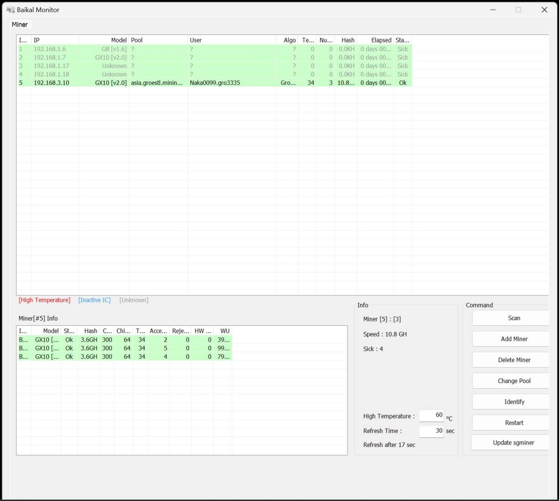Click the [Unknown] legend label

pyautogui.click(x=134, y=300)
